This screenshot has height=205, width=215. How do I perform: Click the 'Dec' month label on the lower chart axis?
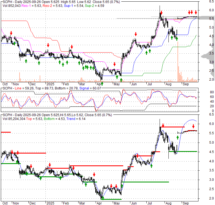pos(33,203)
